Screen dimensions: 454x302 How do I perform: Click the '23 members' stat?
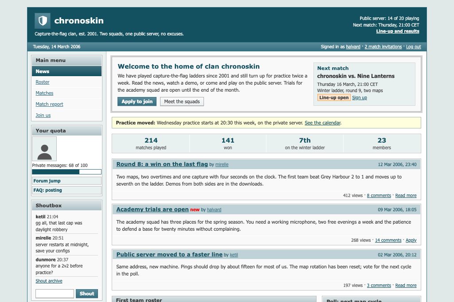click(x=382, y=143)
